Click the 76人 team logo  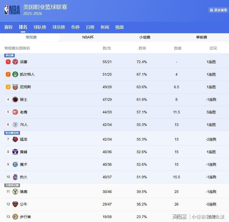[15, 125]
